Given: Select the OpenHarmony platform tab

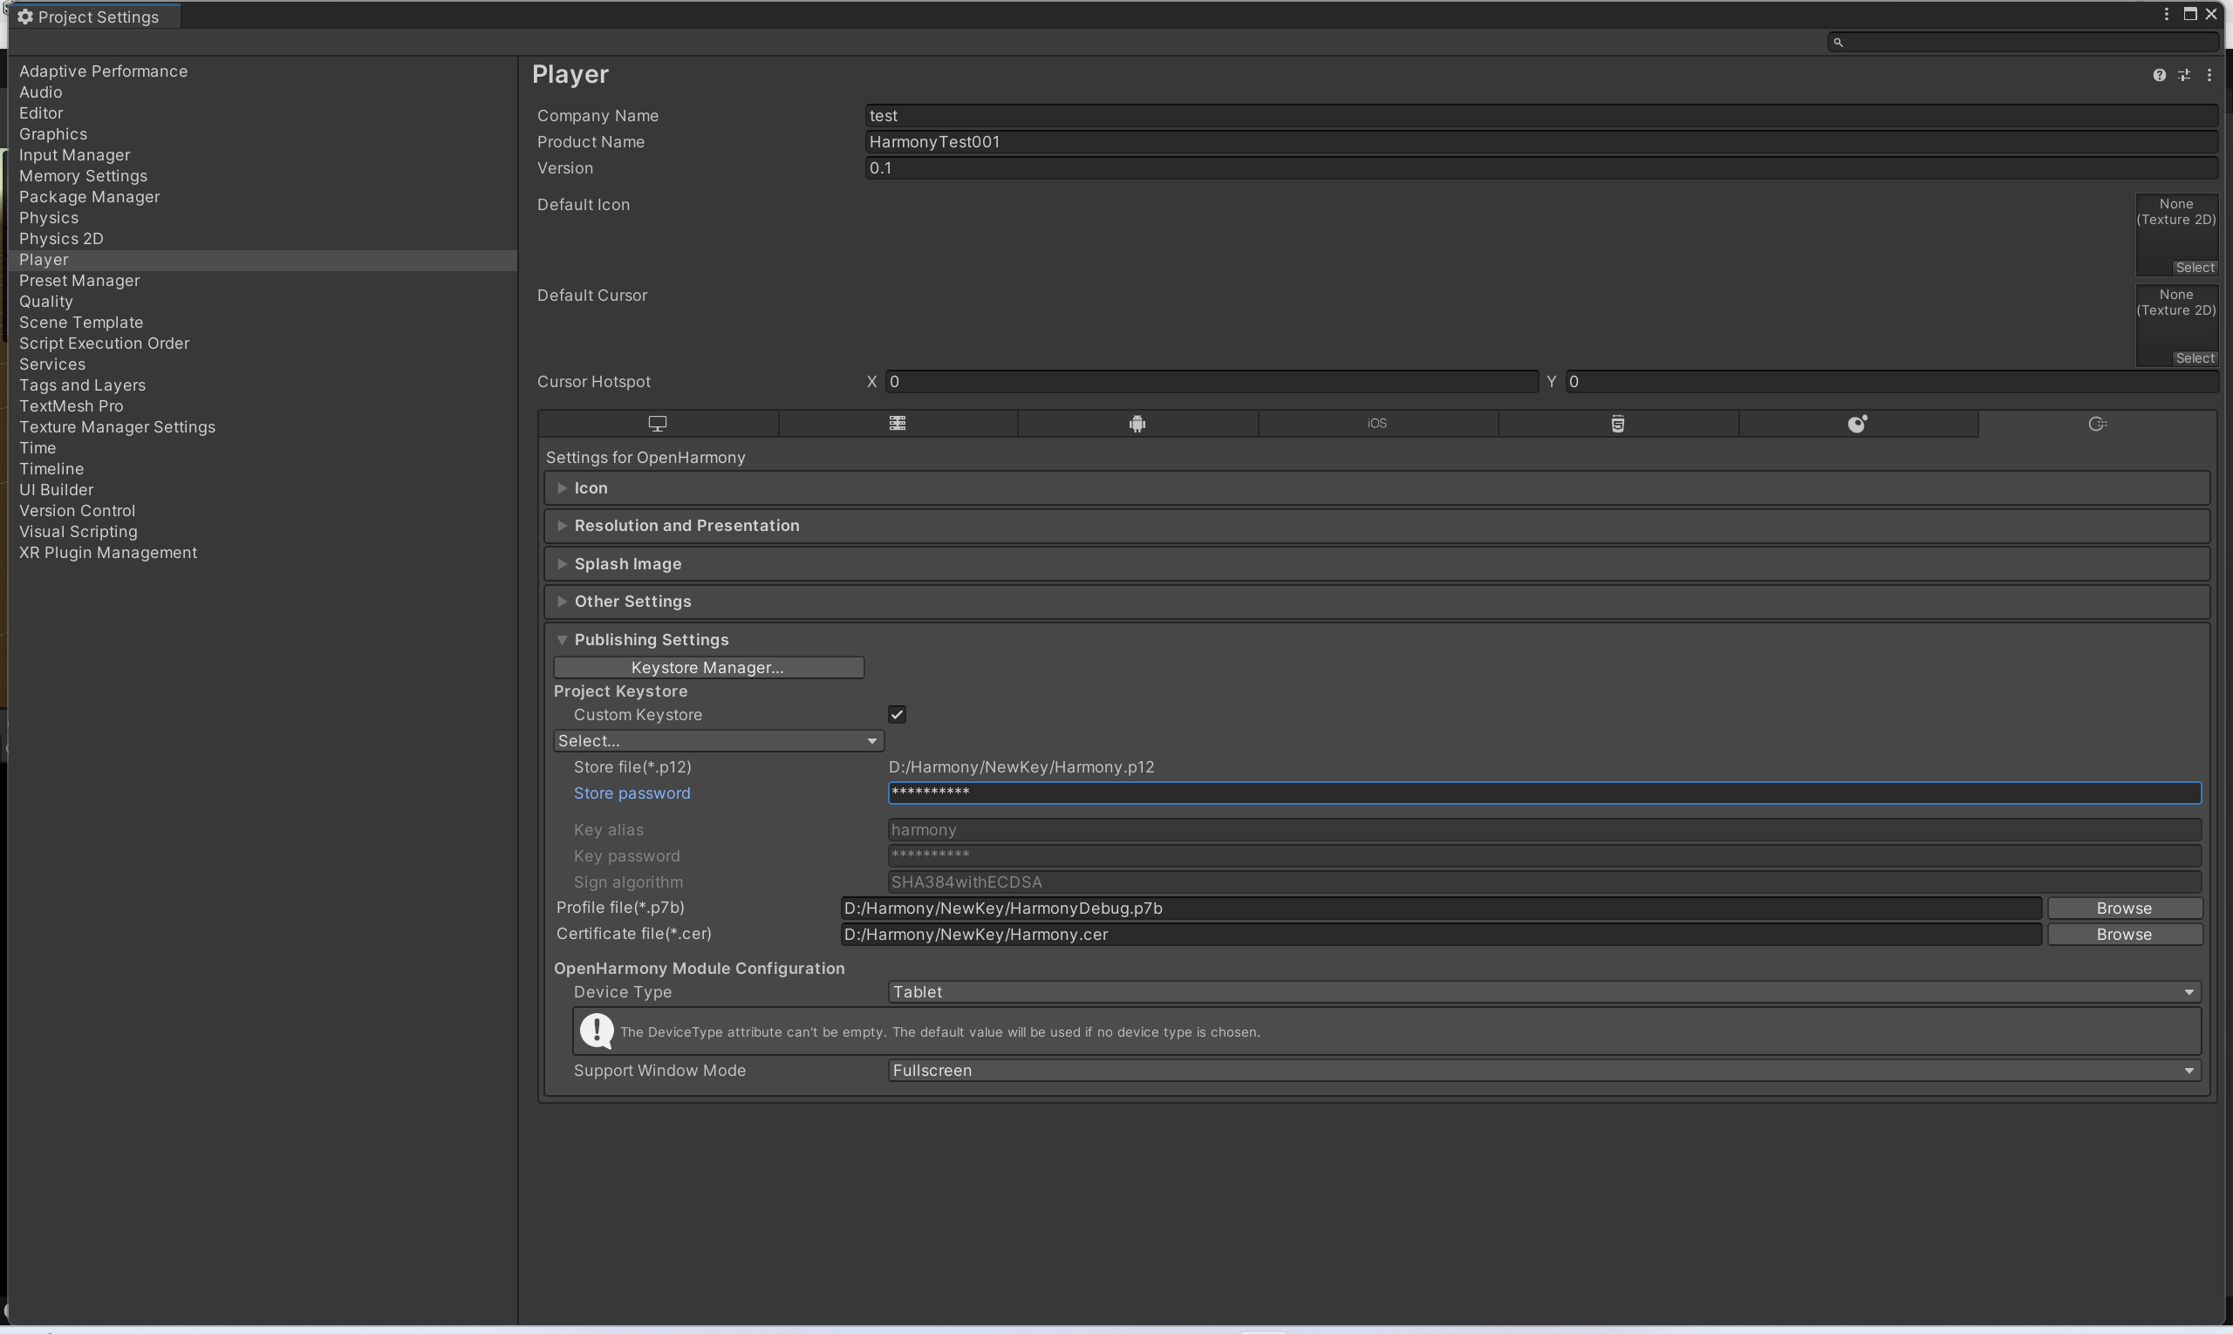Looking at the screenshot, I should click(x=2097, y=424).
